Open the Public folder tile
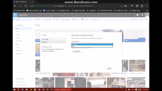Viewport: 162px width, 91px height. (x=135, y=36)
